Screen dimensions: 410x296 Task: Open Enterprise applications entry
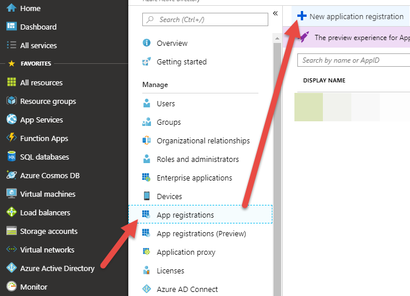point(195,178)
